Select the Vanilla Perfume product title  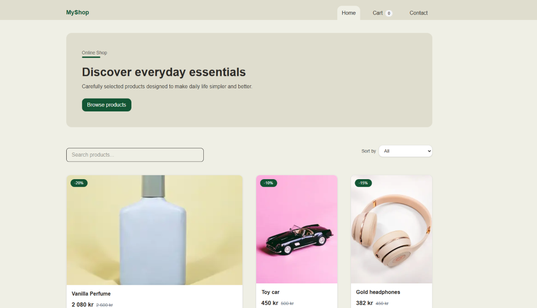tap(91, 294)
